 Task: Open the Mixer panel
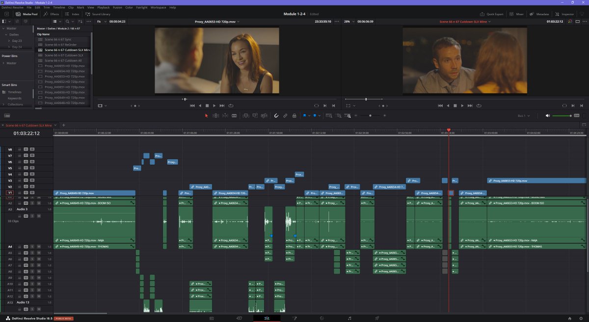(516, 14)
